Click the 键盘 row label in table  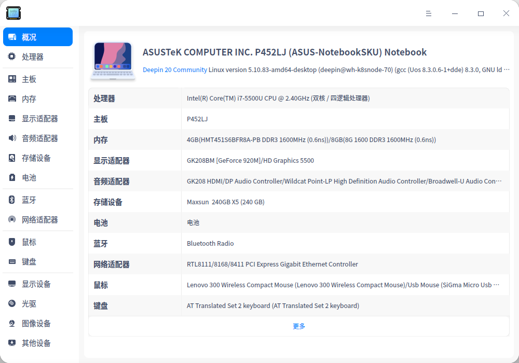pos(101,306)
